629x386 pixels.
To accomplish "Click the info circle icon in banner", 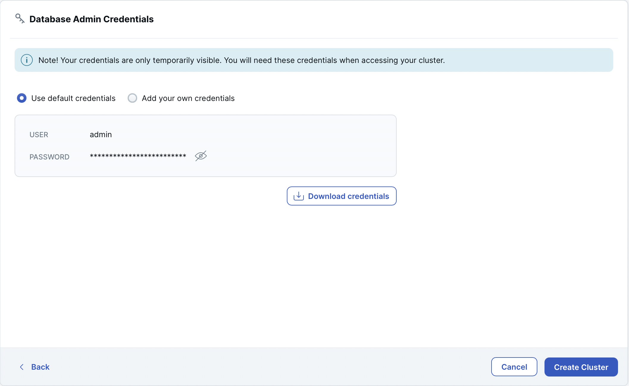I will tap(27, 60).
